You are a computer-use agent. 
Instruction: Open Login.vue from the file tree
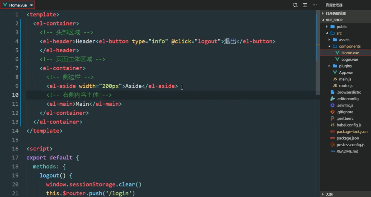pos(349,59)
